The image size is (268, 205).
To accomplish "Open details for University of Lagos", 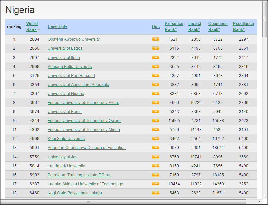I will click(155, 48).
